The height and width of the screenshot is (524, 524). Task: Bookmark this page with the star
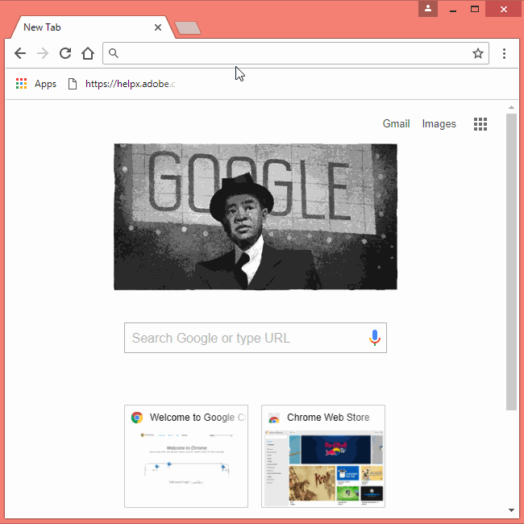[478, 53]
